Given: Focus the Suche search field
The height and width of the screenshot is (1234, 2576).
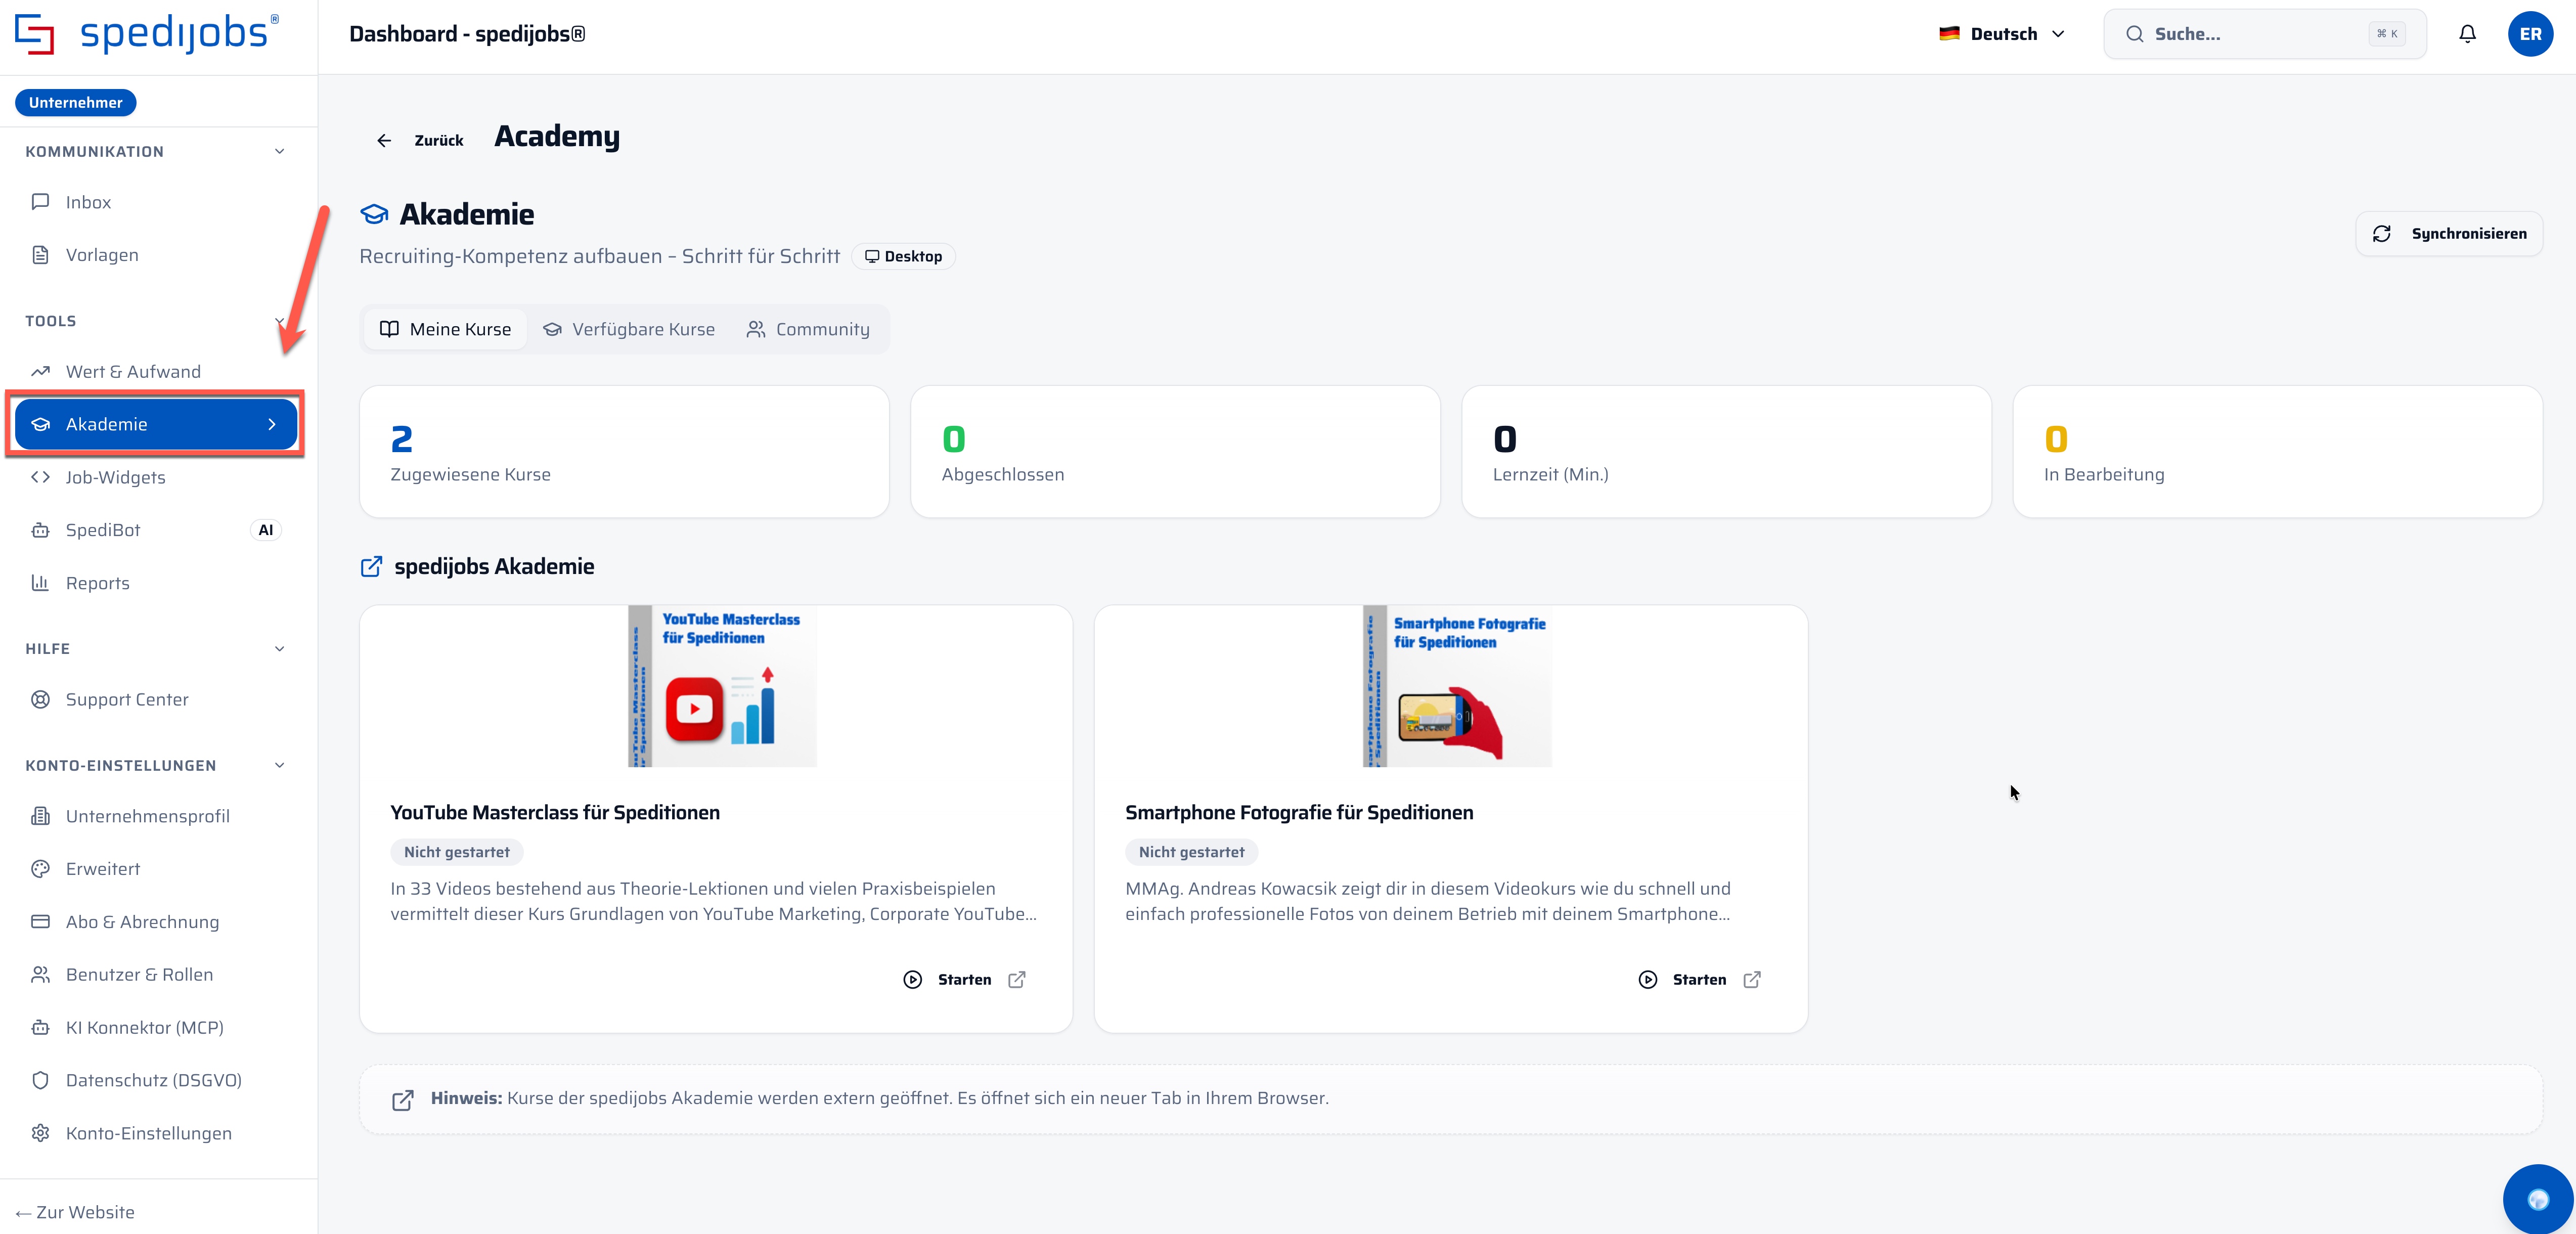Looking at the screenshot, I should tap(2265, 34).
